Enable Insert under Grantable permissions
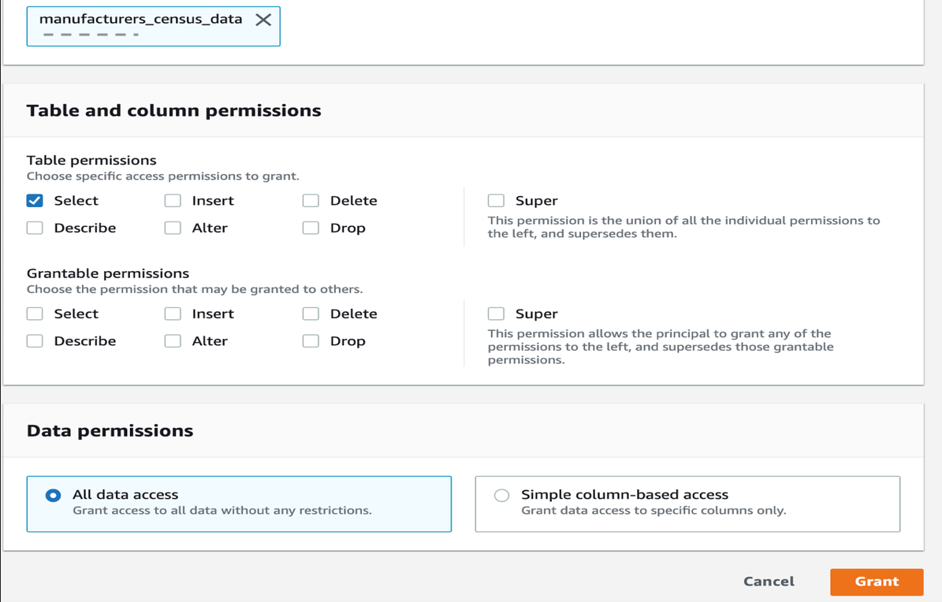Image resolution: width=942 pixels, height=602 pixels. point(173,314)
